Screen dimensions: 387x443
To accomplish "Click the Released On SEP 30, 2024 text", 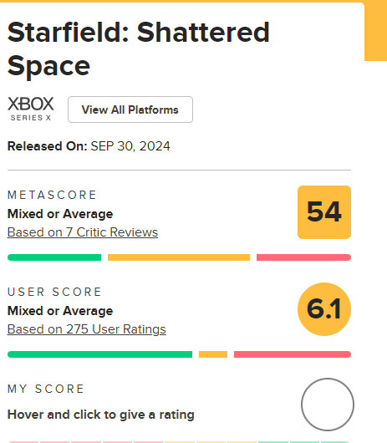I will point(89,146).
